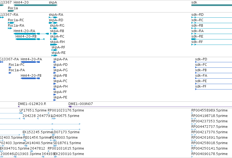Click the sdk-RB transcript label
The height and width of the screenshot is (158, 232).
pos(197,26)
